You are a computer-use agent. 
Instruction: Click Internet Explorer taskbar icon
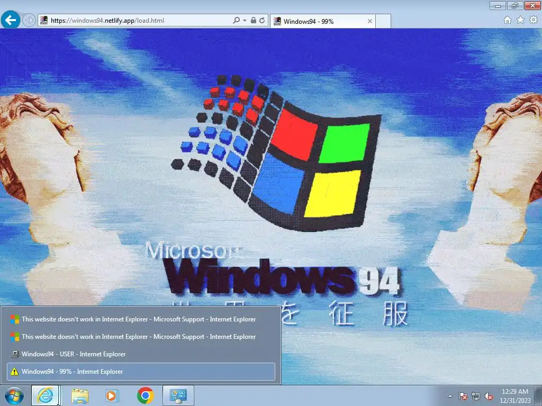46,395
